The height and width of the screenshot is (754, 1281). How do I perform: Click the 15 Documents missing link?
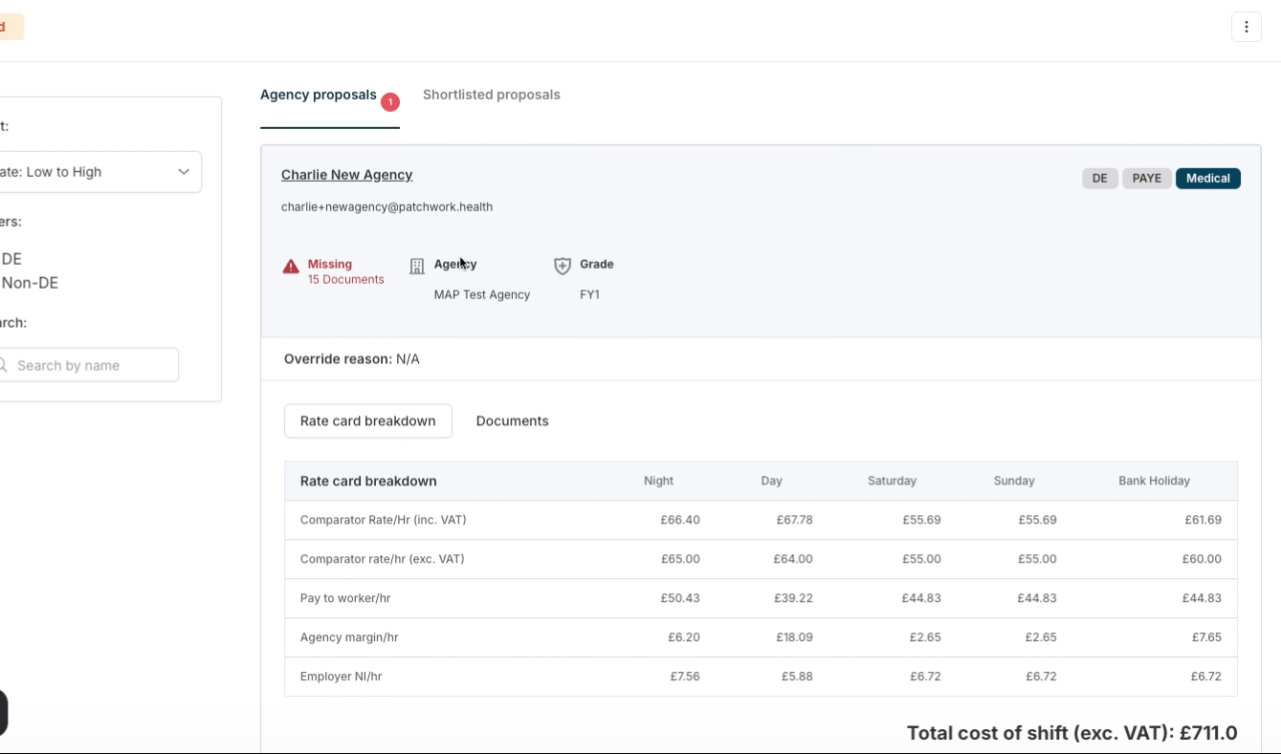[x=345, y=280]
